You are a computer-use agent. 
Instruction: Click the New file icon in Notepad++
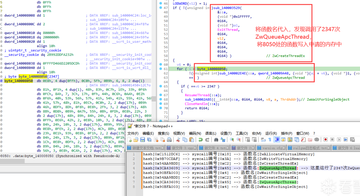pos(129,139)
